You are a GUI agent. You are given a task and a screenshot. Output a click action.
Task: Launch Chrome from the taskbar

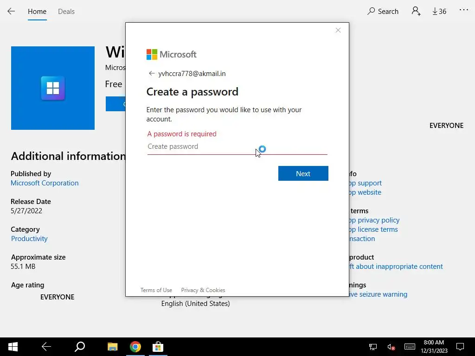tap(135, 347)
